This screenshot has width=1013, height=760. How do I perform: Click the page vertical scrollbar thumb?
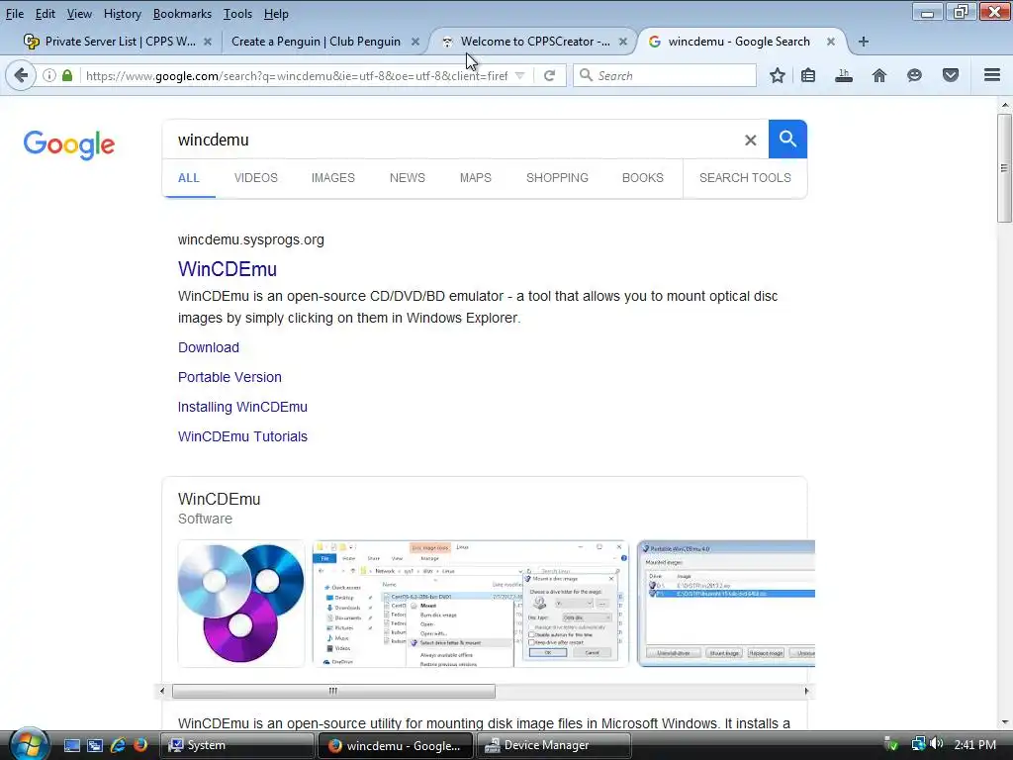1005,168
